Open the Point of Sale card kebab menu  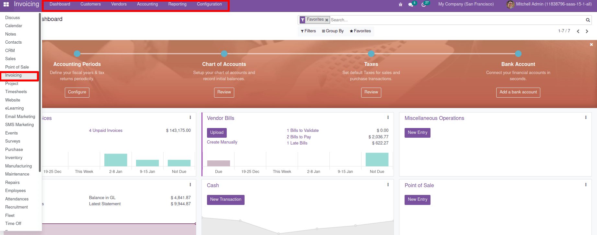[x=586, y=185]
